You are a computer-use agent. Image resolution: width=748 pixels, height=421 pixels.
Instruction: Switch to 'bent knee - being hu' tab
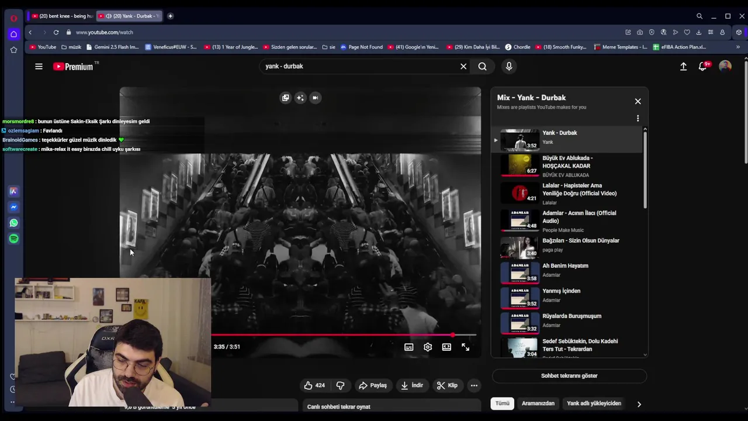(x=63, y=16)
